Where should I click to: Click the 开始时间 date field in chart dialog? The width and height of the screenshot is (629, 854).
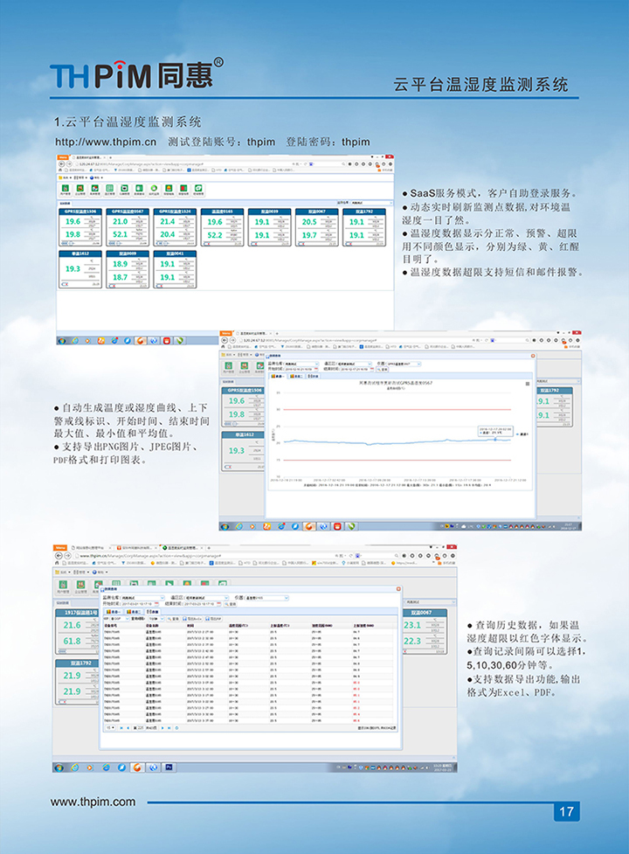click(299, 369)
